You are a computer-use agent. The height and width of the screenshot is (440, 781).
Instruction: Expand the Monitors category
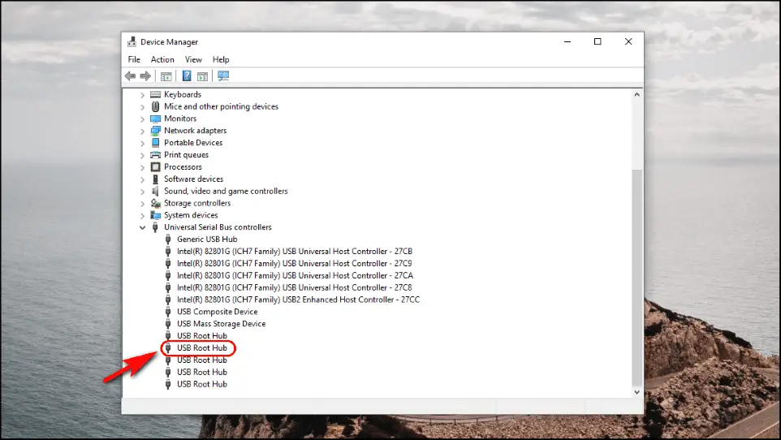(x=142, y=119)
